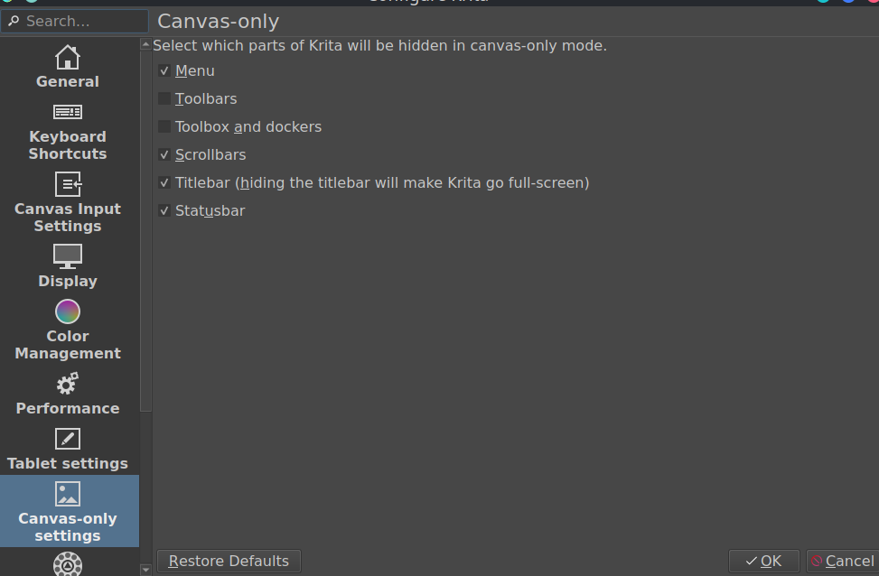Open Tablet settings via pen icon
This screenshot has width=879, height=576.
tap(68, 439)
